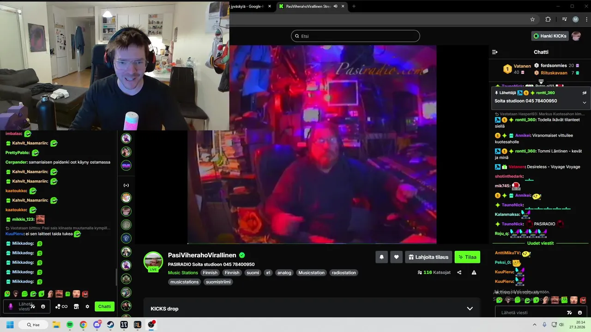Open fordsonmies leaderboard entry
The image size is (591, 332).
(x=556, y=65)
